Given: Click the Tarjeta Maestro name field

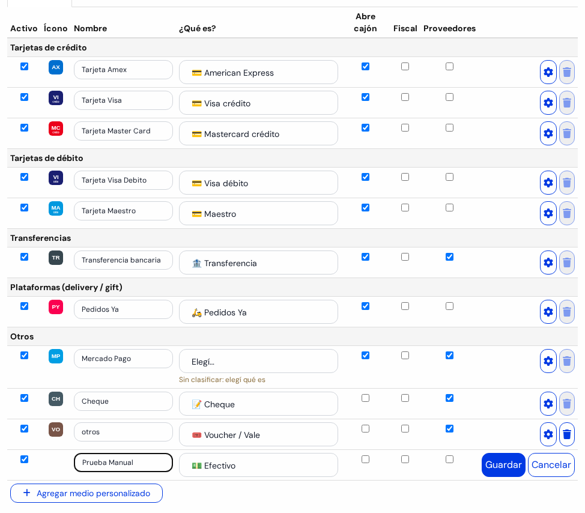Looking at the screenshot, I should (124, 211).
